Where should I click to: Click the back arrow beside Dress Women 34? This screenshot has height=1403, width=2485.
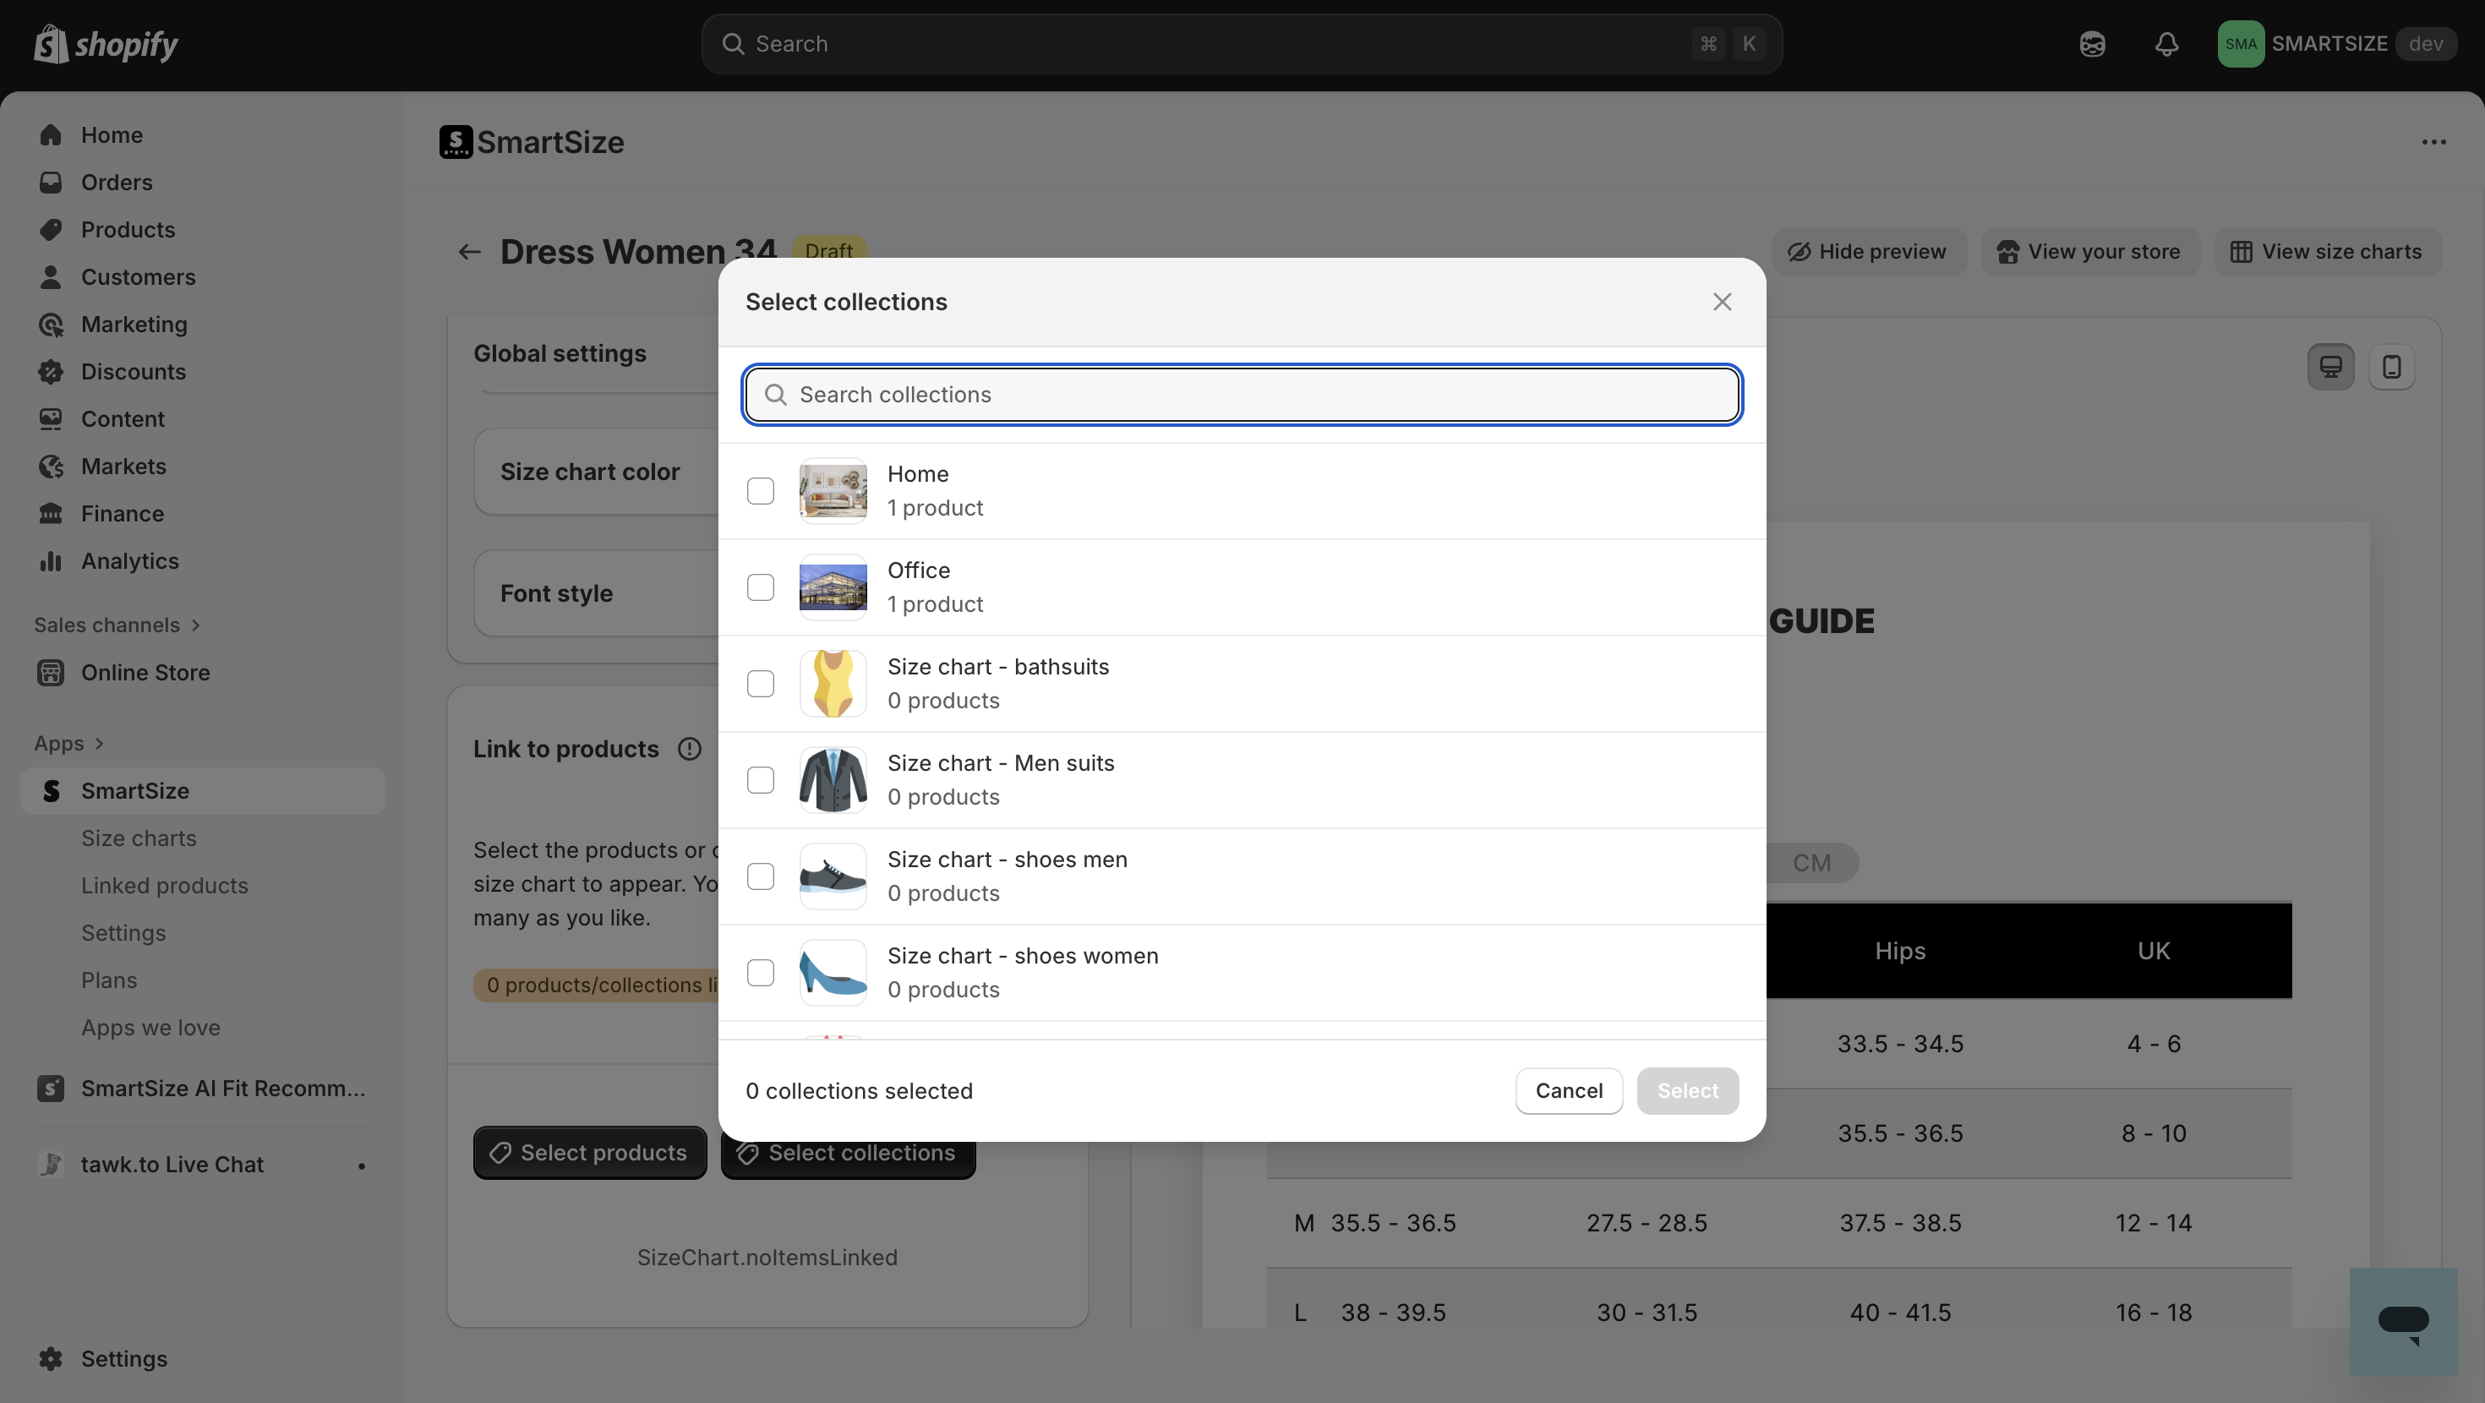coord(469,252)
